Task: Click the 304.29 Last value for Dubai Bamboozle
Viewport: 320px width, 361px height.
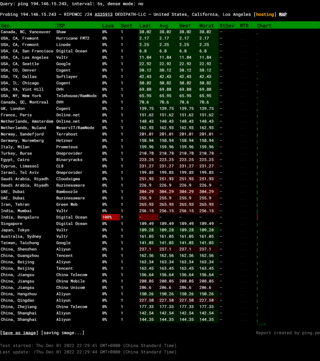Action: 146,192
